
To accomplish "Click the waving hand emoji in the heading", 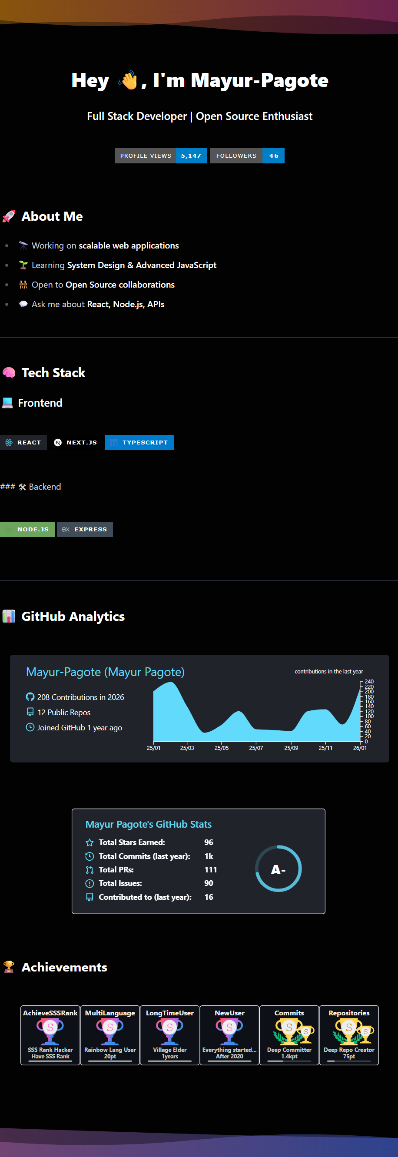I will coord(128,80).
